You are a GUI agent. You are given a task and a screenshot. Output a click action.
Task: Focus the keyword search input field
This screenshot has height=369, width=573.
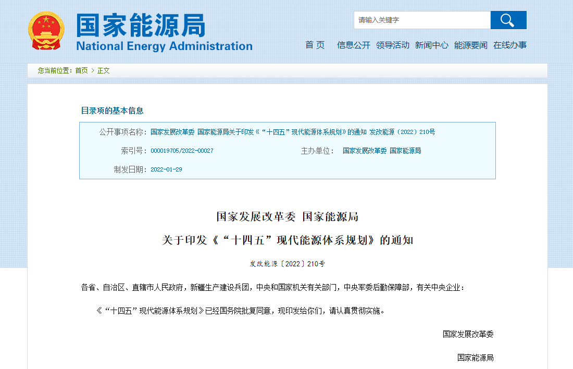422,20
